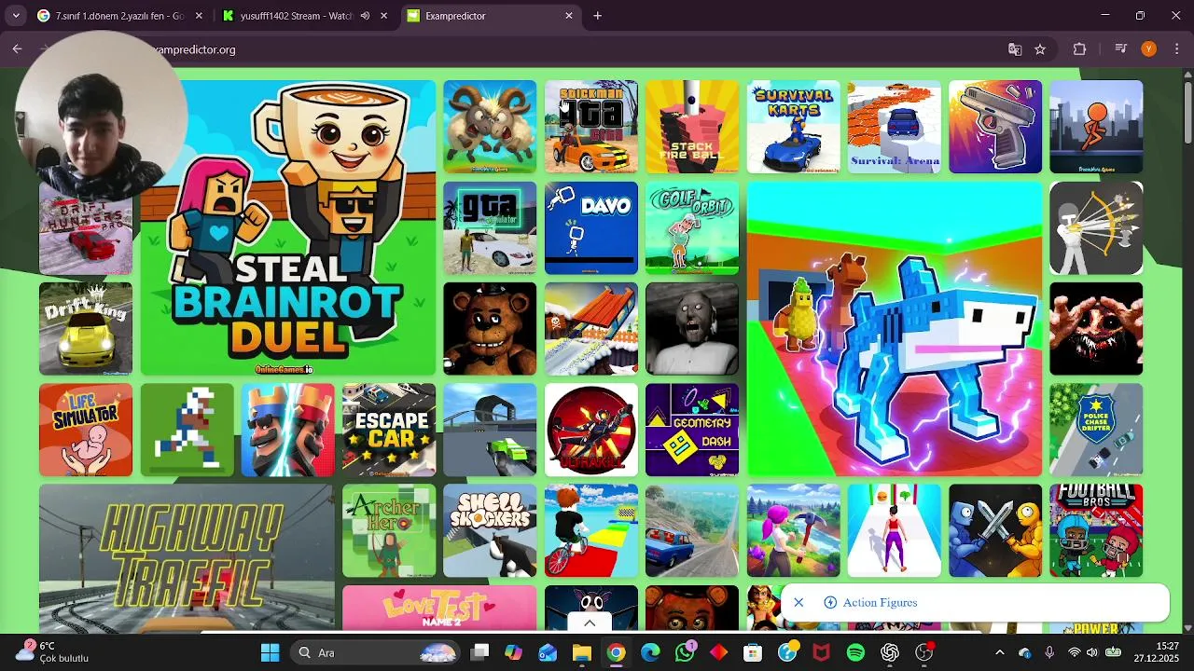Open a new browser tab

tap(598, 16)
